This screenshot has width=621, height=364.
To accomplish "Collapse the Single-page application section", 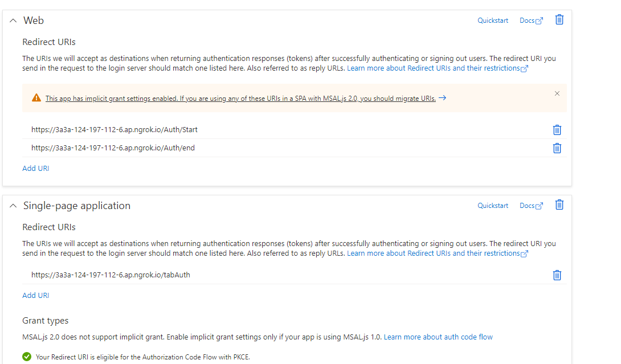I will [x=13, y=205].
